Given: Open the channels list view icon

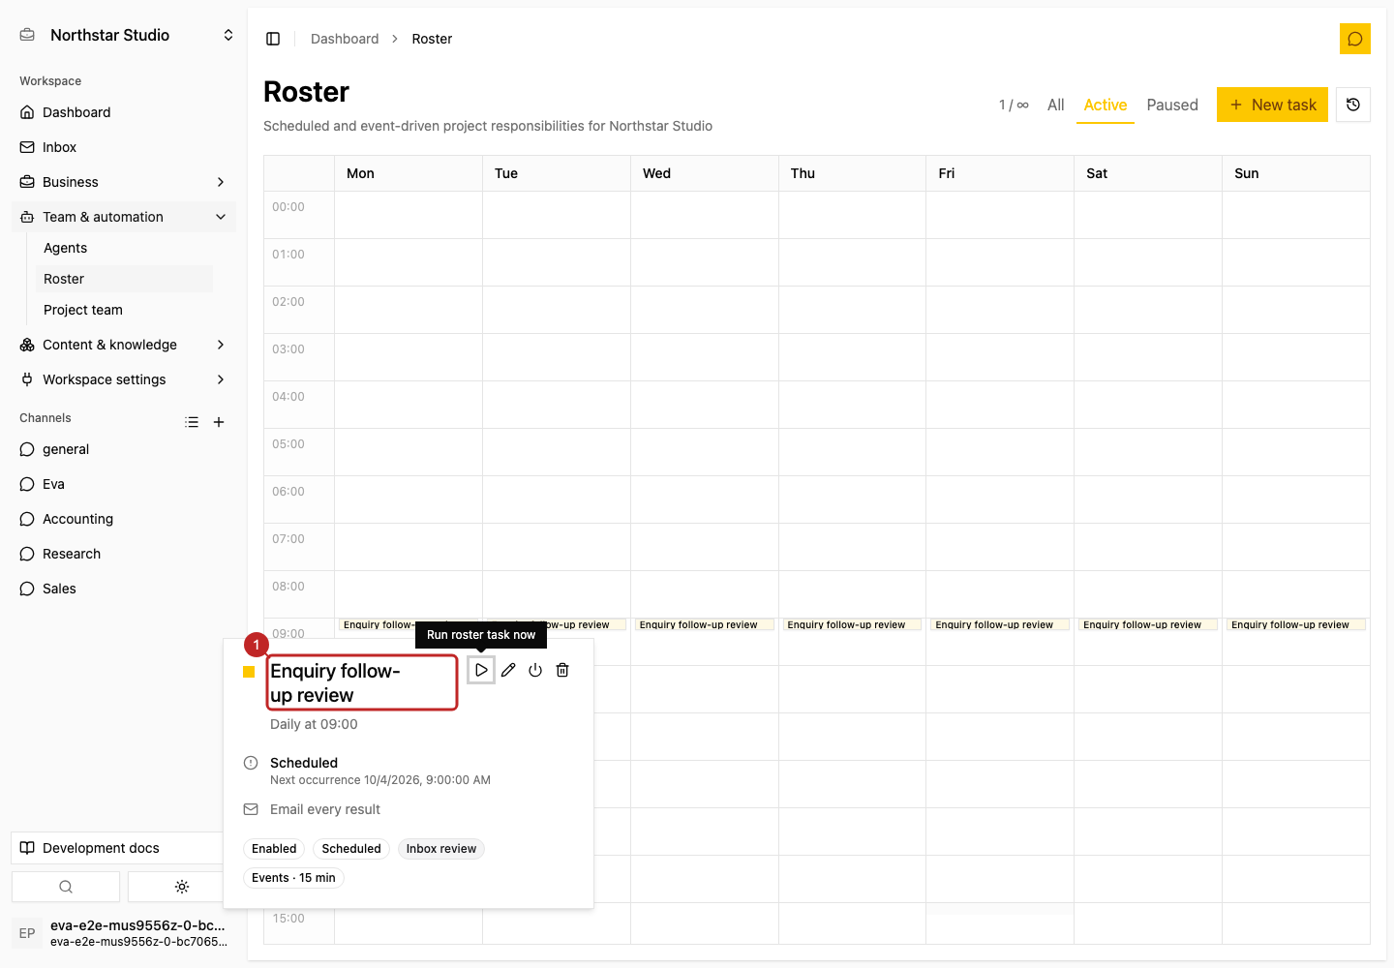Looking at the screenshot, I should 192,422.
